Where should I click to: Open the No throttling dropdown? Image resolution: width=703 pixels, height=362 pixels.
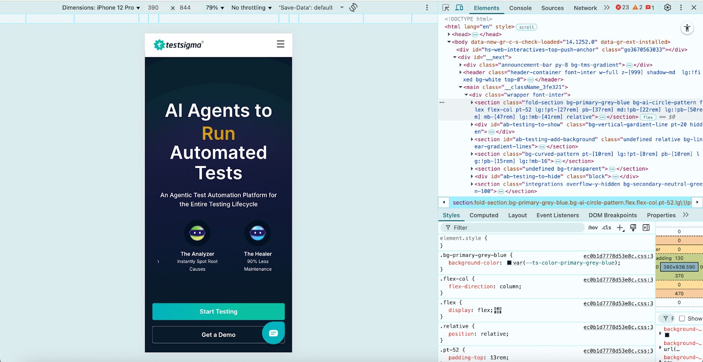(251, 7)
